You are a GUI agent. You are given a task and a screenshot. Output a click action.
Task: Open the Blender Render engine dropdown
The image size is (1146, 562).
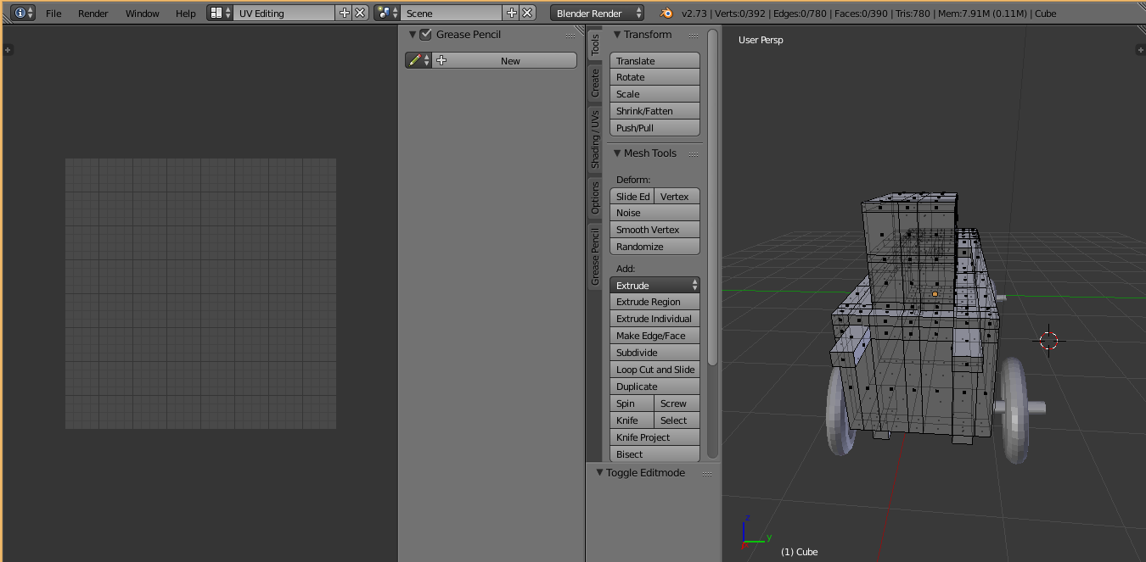[597, 13]
